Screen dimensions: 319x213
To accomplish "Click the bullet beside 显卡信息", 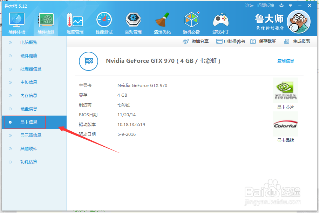I will [10, 122].
